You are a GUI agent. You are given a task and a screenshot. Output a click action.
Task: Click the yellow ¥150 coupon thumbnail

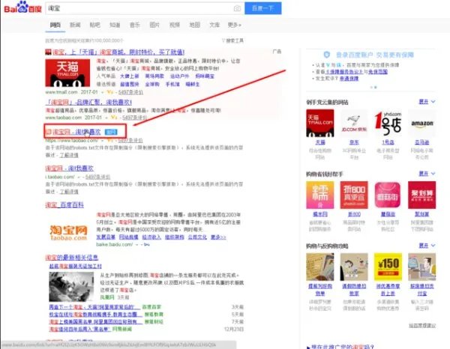coord(388,267)
